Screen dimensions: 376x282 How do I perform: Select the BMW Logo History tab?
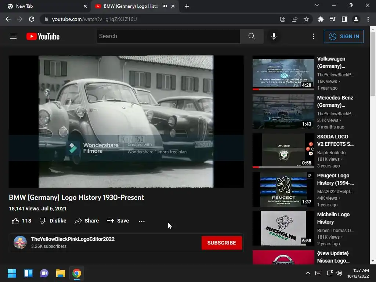[134, 6]
